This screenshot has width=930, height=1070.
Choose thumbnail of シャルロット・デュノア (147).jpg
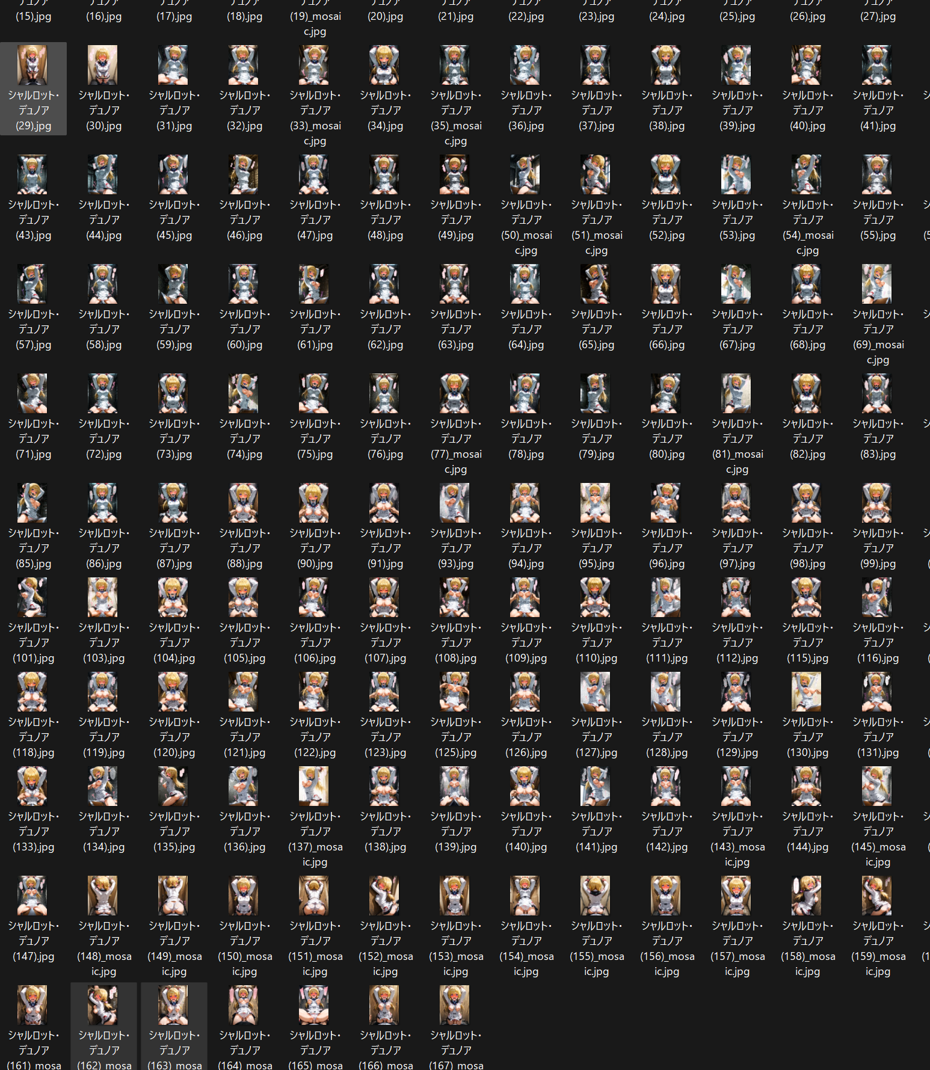[32, 896]
